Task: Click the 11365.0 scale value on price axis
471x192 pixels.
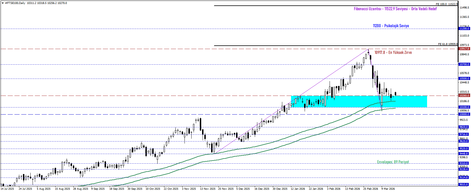Action: coord(464,17)
